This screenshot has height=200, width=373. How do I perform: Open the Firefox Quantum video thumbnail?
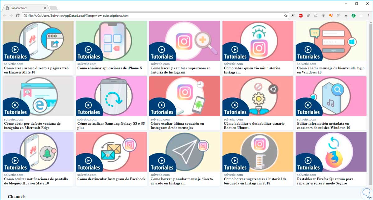pos(331,152)
